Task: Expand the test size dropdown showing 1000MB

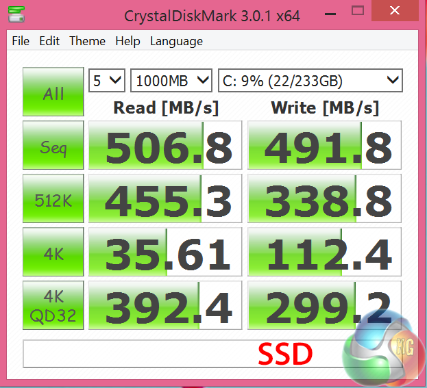Action: click(171, 81)
